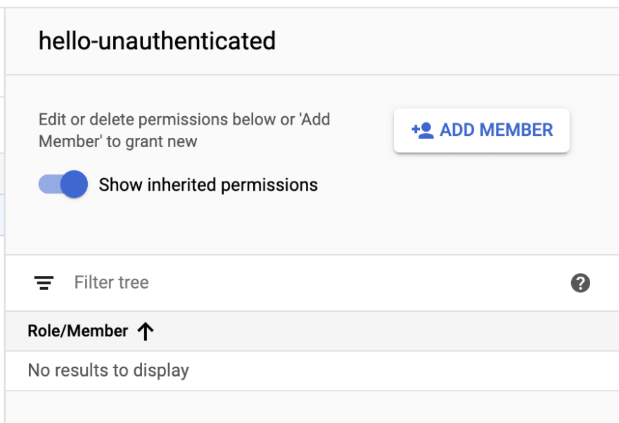Click the highlighted blue row at the left edge
The image size is (619, 423).
click(x=2, y=215)
